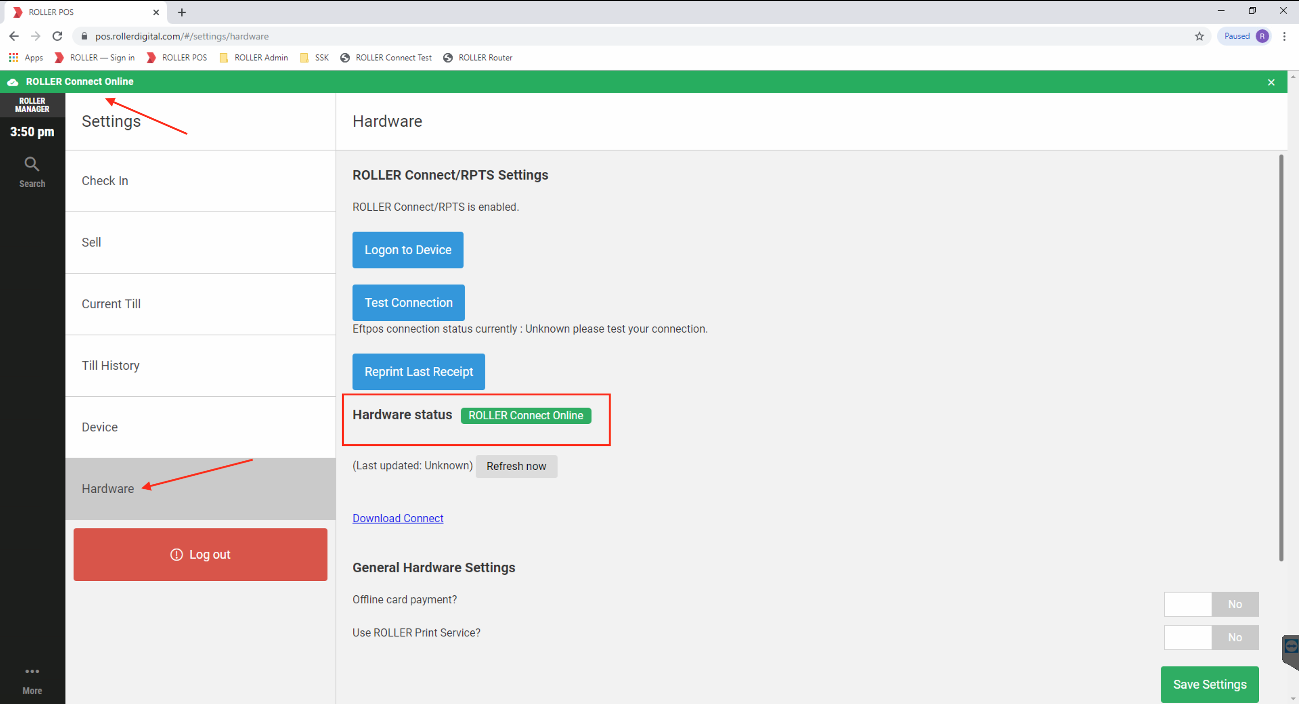Open the Paused profile avatar
This screenshot has height=704, width=1299.
tap(1262, 36)
